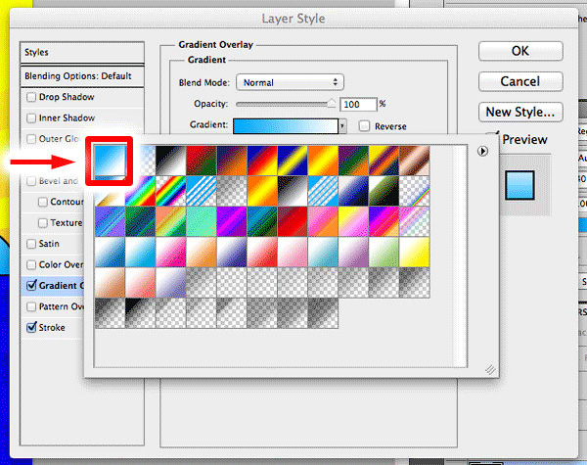Screen dimensions: 587x465
Task: Toggle the Reverse gradient checkbox
Action: [365, 125]
